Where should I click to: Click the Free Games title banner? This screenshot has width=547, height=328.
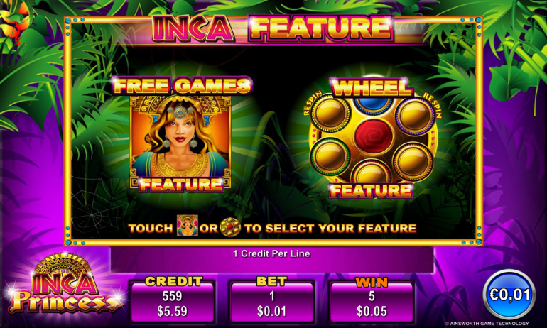pyautogui.click(x=182, y=85)
